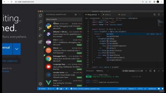The height and width of the screenshot is (93, 166).
Task: Select the Language Support for Java extension
Action: [x=64, y=67]
